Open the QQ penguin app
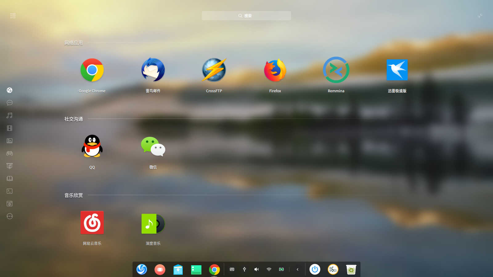 [x=92, y=146]
